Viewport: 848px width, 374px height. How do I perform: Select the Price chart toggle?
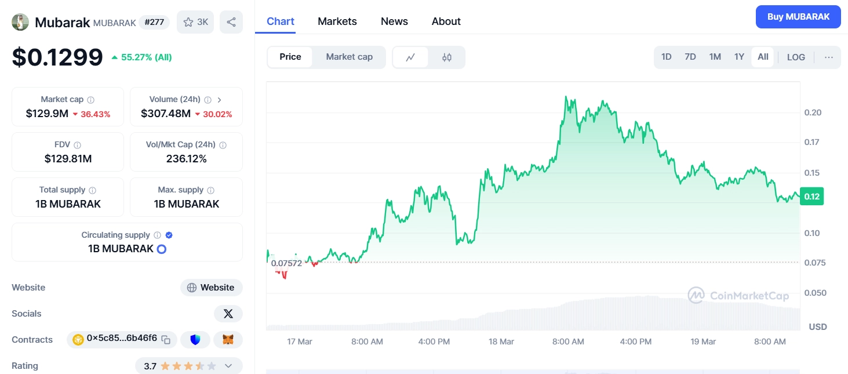[290, 57]
